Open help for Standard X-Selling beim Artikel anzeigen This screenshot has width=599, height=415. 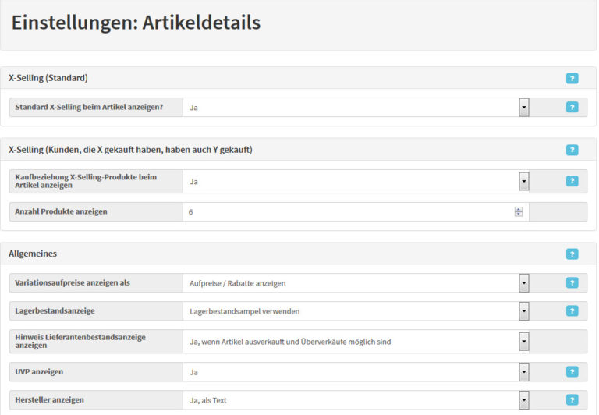(x=572, y=107)
